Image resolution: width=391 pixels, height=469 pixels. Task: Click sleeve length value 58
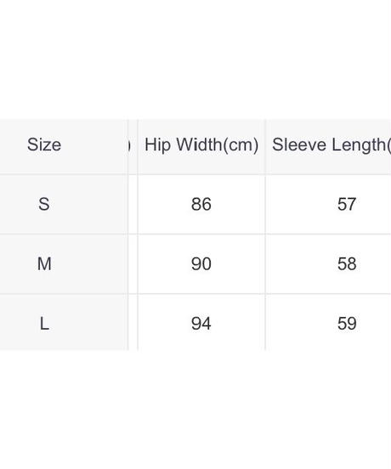tap(347, 263)
